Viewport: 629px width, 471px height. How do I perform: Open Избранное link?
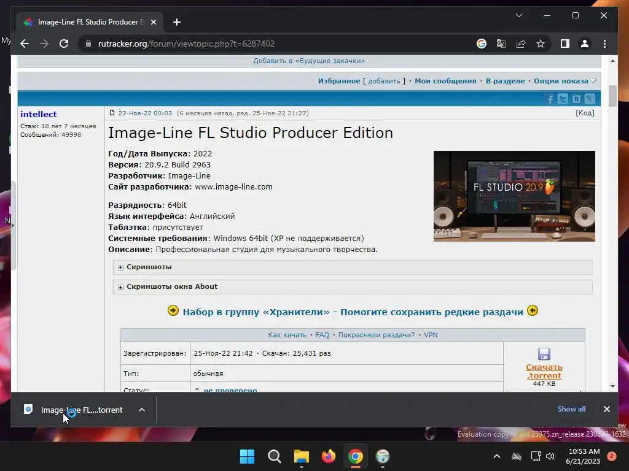click(x=339, y=81)
